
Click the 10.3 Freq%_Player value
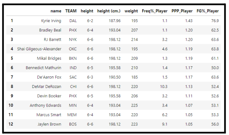tap(164, 86)
